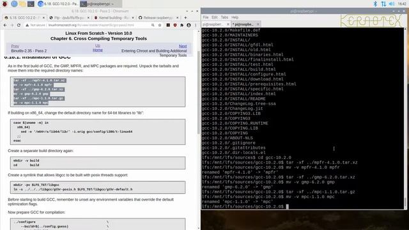Follow the 'Home' navigation link
This screenshot has width=409, height=230.
(98, 50)
